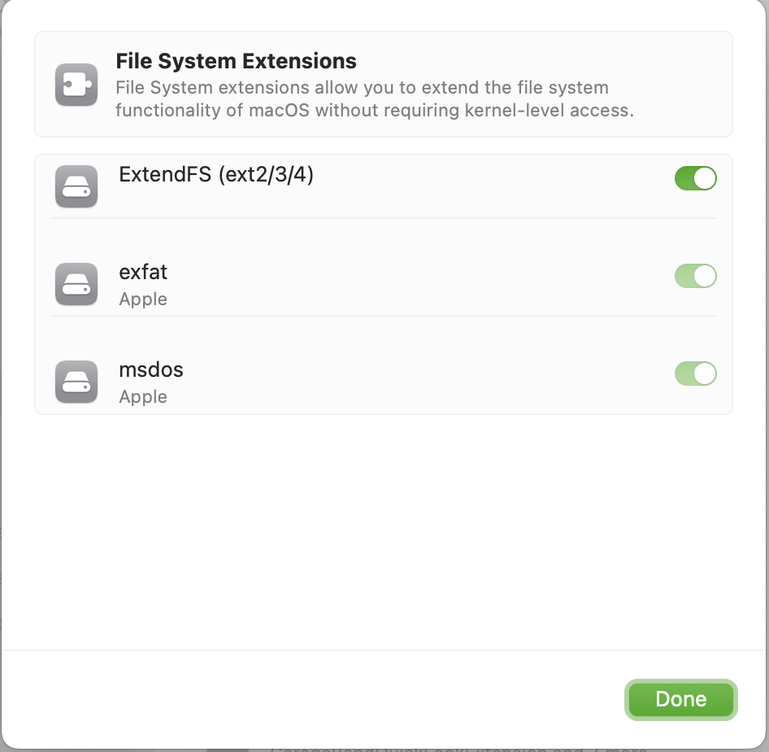The width and height of the screenshot is (769, 752).
Task: Select the exfat extension name
Action: [x=143, y=272]
